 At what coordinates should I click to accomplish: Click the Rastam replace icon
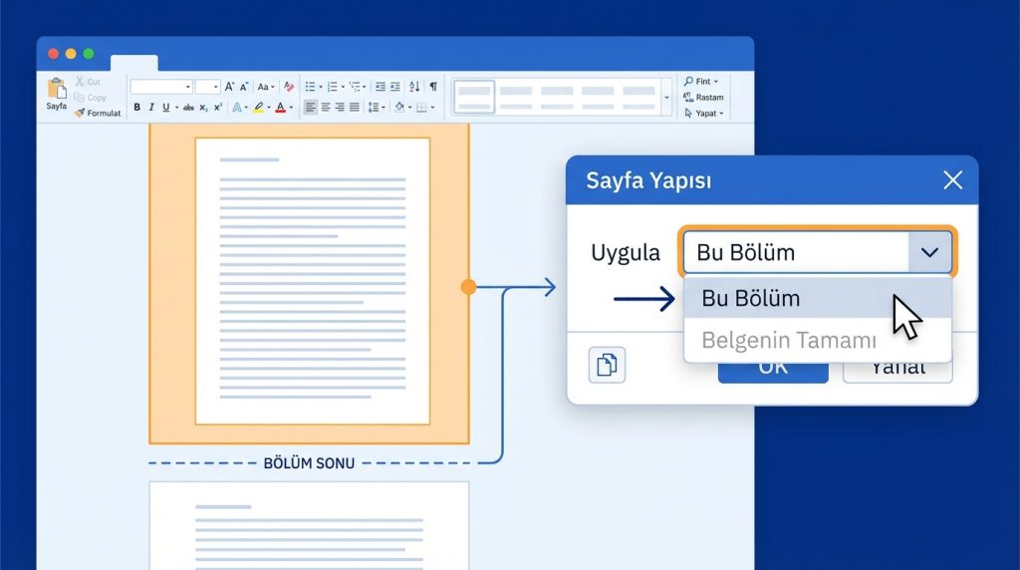point(688,97)
